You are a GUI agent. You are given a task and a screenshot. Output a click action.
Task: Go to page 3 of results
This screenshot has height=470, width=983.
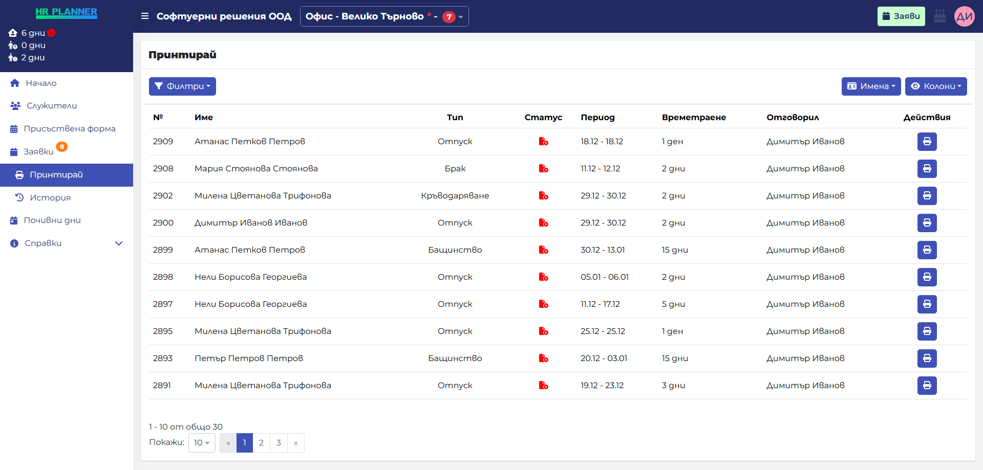click(x=279, y=442)
